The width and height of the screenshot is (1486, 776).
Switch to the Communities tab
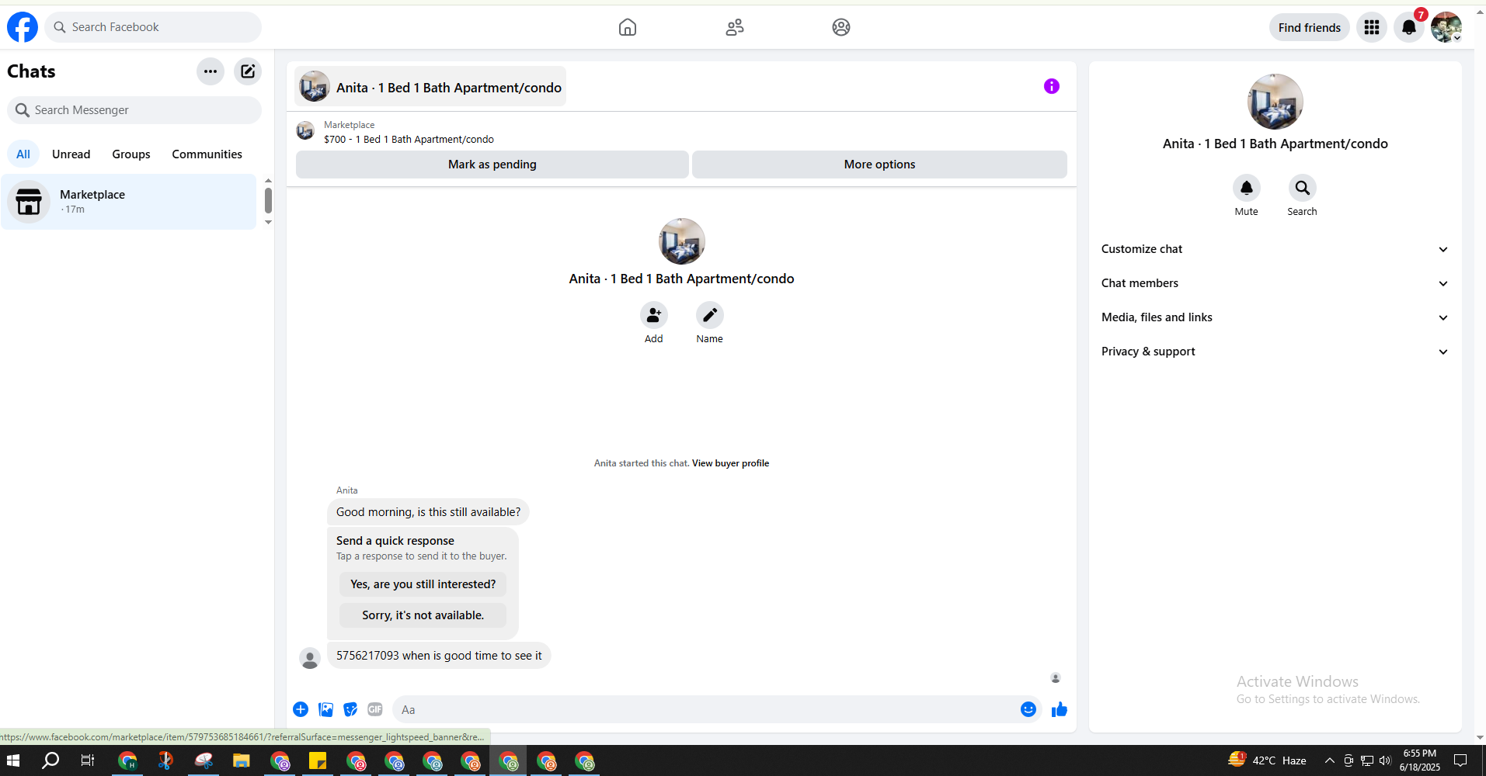[207, 154]
